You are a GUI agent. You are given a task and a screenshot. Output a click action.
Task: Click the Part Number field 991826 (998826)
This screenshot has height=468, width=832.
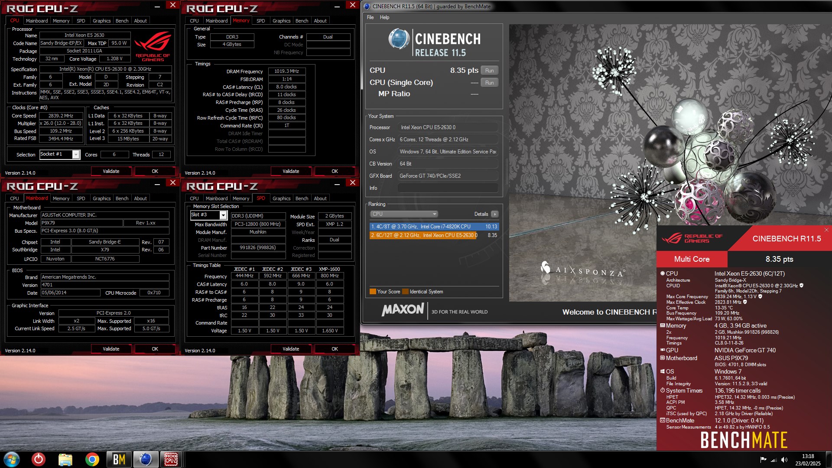pyautogui.click(x=257, y=248)
